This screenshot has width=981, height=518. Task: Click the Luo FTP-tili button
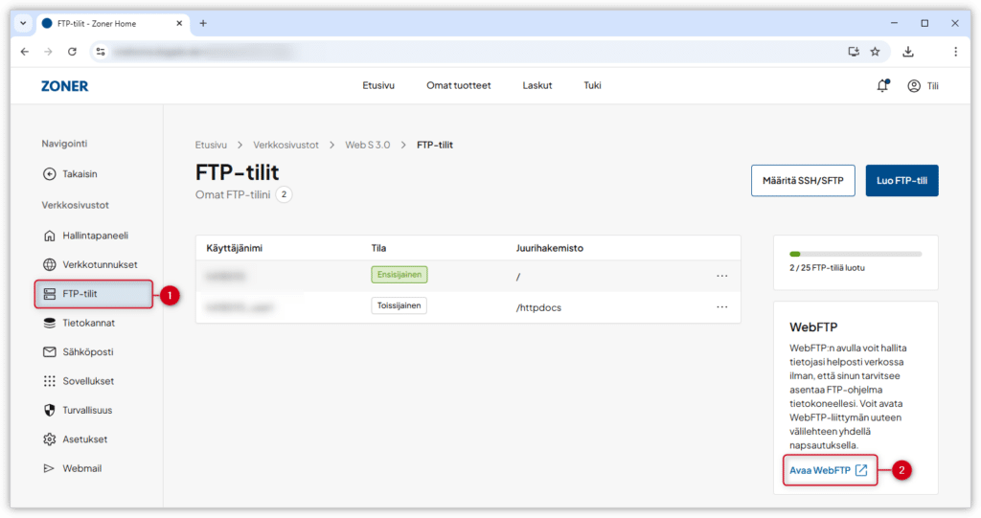pyautogui.click(x=901, y=180)
